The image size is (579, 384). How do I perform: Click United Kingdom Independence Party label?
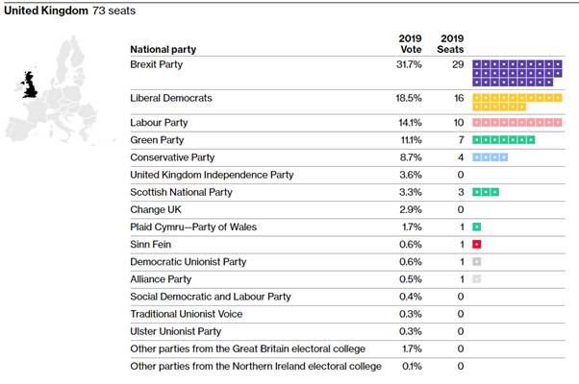(212, 175)
